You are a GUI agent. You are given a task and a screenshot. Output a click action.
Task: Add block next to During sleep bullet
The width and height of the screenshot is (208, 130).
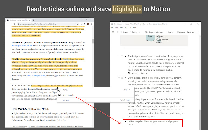(x=119, y=78)
